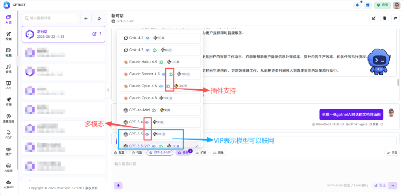Open the PDF section in sidebar
The image size is (403, 195).
tap(9, 135)
